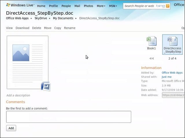Open Mail in the top navigation
The height and width of the screenshot is (138, 185).
[77, 6]
